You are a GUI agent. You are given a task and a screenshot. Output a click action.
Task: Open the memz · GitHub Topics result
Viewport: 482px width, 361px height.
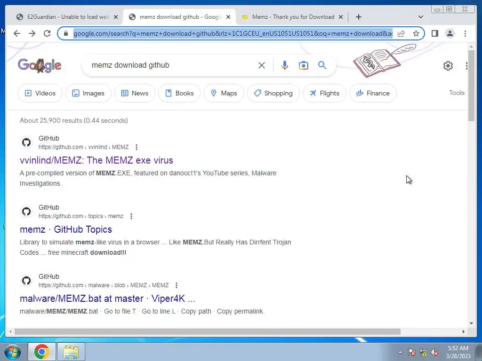(x=66, y=229)
